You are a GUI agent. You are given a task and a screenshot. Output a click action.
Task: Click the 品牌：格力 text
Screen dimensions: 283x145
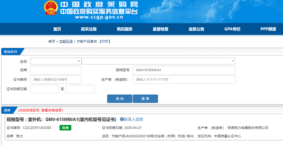tap(15, 136)
